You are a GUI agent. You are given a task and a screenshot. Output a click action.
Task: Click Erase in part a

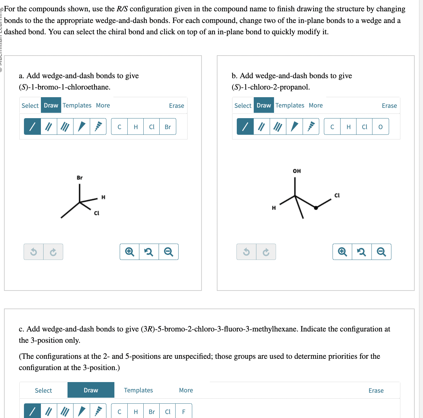coord(177,105)
